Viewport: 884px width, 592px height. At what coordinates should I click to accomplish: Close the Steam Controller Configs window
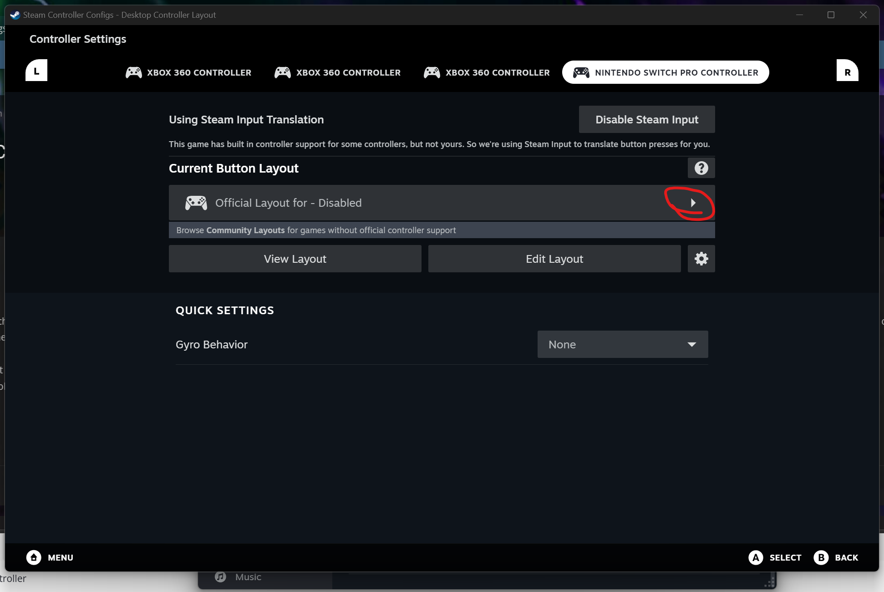863,15
